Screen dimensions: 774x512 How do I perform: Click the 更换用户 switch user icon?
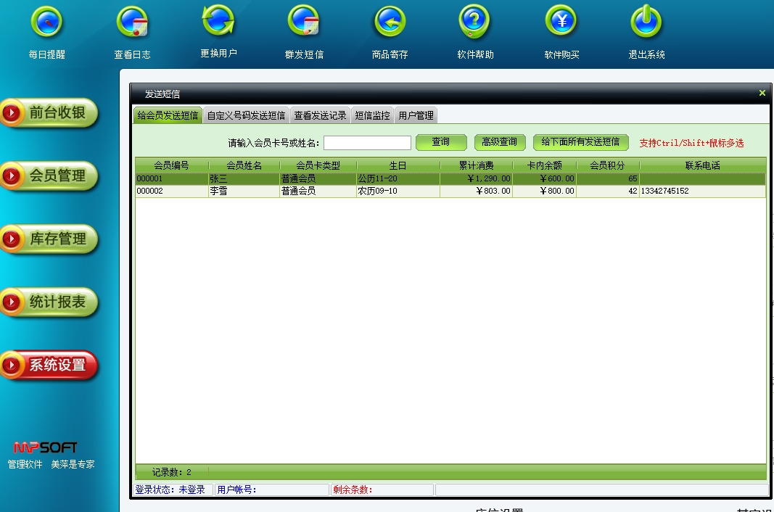pos(218,21)
